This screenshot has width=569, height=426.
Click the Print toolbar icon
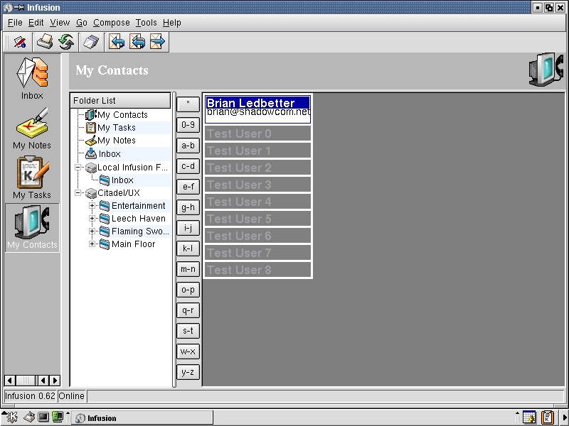45,42
